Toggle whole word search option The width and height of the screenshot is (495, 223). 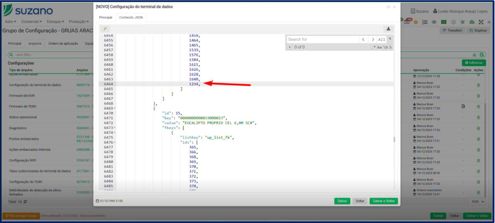click(x=385, y=47)
